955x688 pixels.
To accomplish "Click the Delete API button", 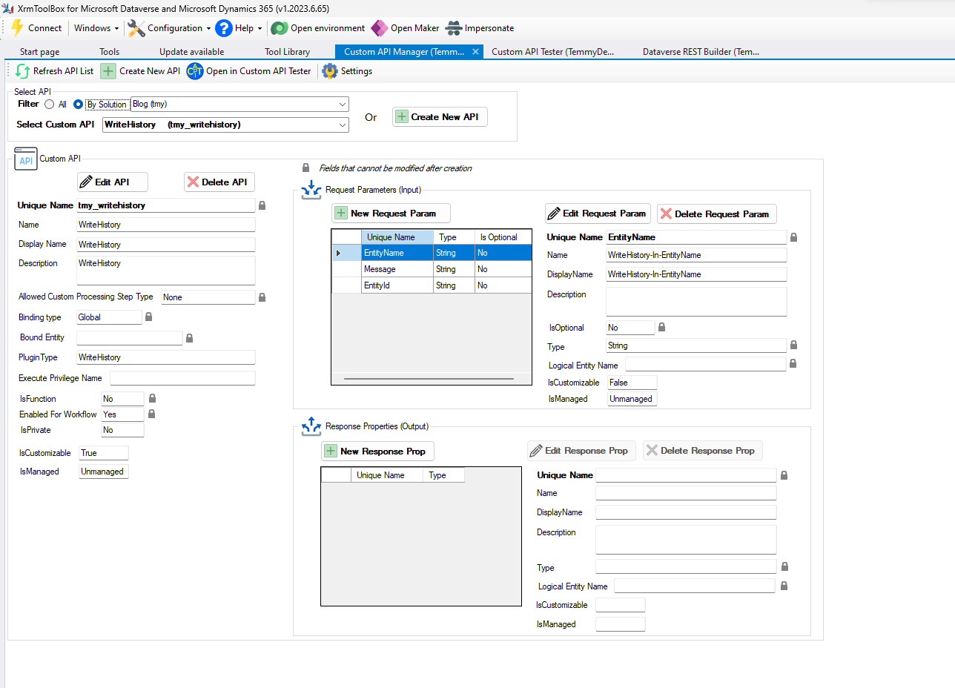I will pos(219,182).
